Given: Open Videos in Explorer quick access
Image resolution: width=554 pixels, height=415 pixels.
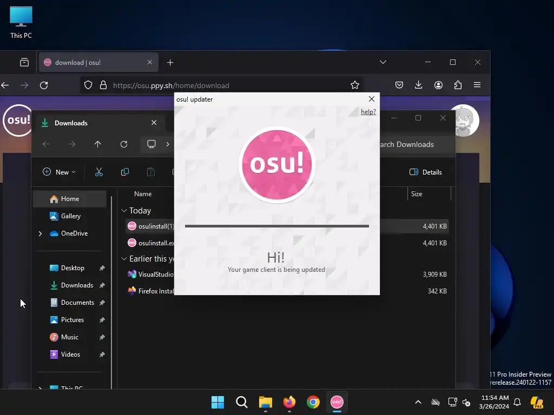Looking at the screenshot, I should (x=70, y=354).
